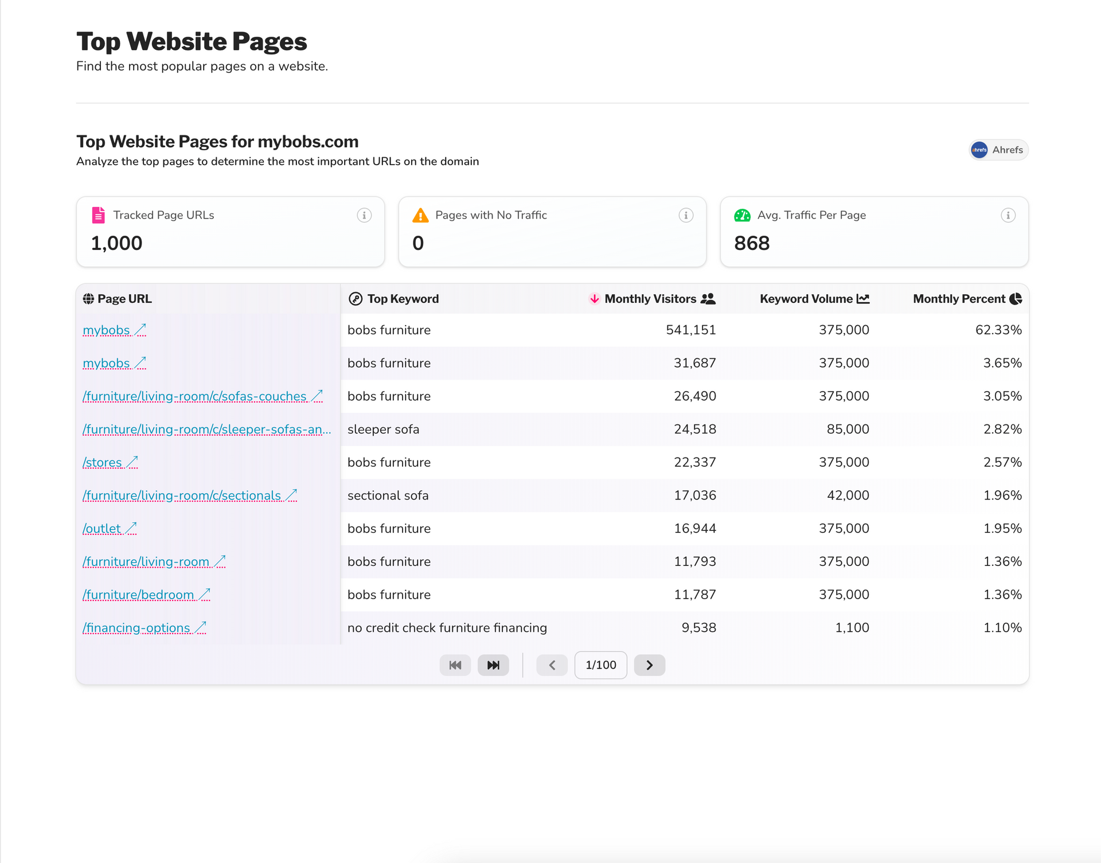Click the Page URL column header
This screenshot has height=863, width=1101.
tap(124, 299)
